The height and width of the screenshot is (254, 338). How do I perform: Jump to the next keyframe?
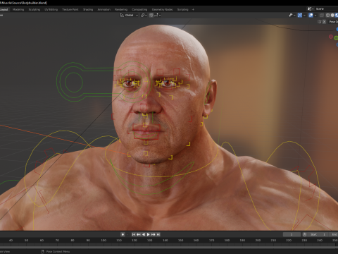[154, 234]
